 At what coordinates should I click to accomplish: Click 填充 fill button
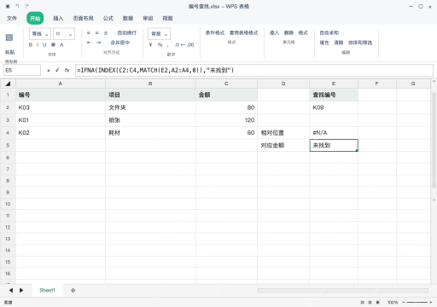click(x=324, y=43)
